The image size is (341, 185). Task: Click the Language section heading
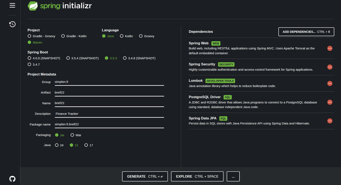coord(110,30)
